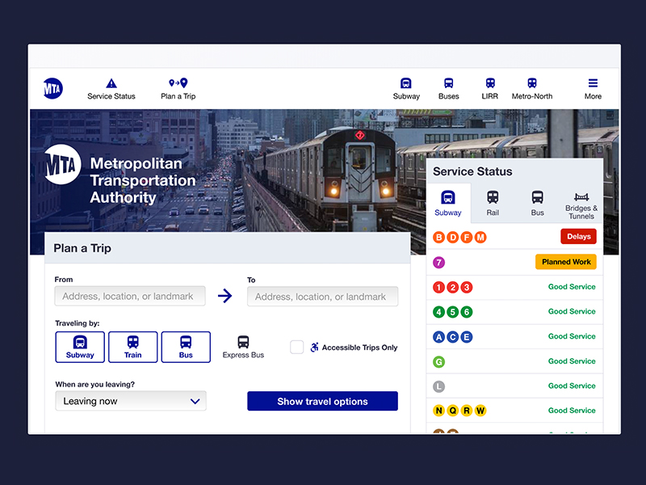This screenshot has width=646, height=485.
Task: Click the Service Status panel heading
Action: tap(472, 171)
